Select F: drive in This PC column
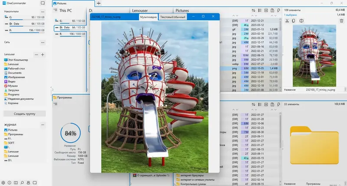The width and height of the screenshot is (347, 186). (x=70, y=34)
